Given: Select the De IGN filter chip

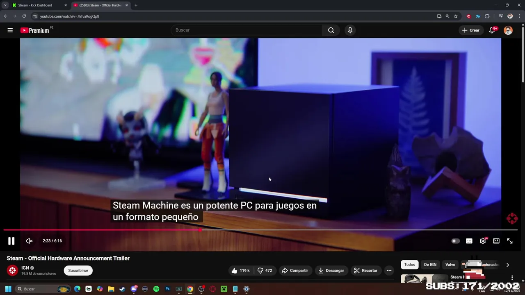Looking at the screenshot, I should [430, 265].
